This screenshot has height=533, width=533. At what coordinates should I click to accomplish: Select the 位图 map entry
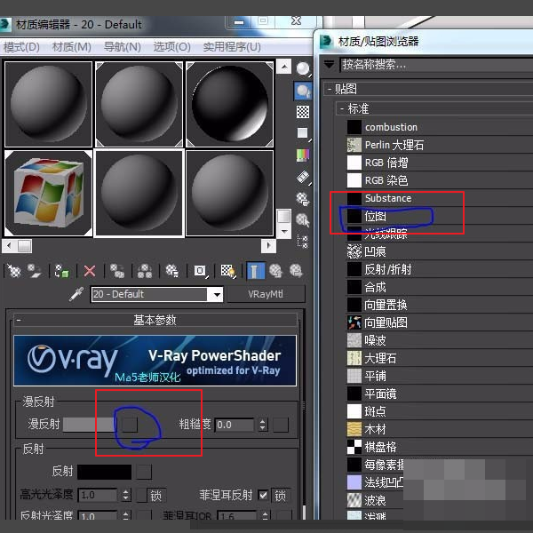coord(439,216)
